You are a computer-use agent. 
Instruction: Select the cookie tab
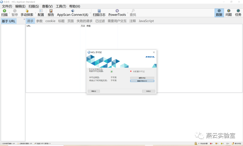click(50, 21)
